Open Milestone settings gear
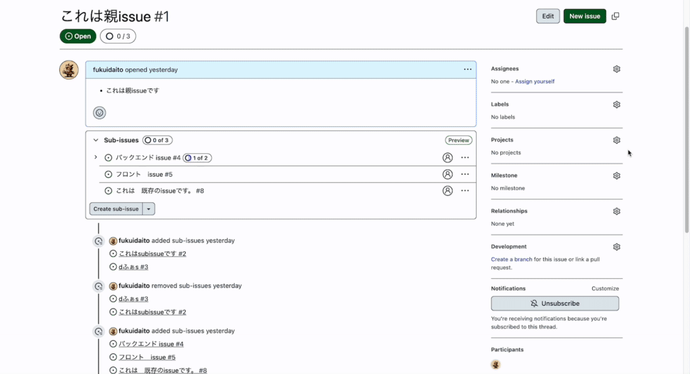Viewport: 690px width, 374px height. click(616, 175)
